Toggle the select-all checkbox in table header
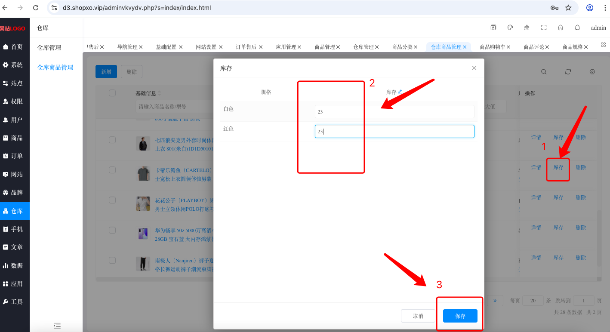Image resolution: width=610 pixels, height=332 pixels. pos(112,93)
